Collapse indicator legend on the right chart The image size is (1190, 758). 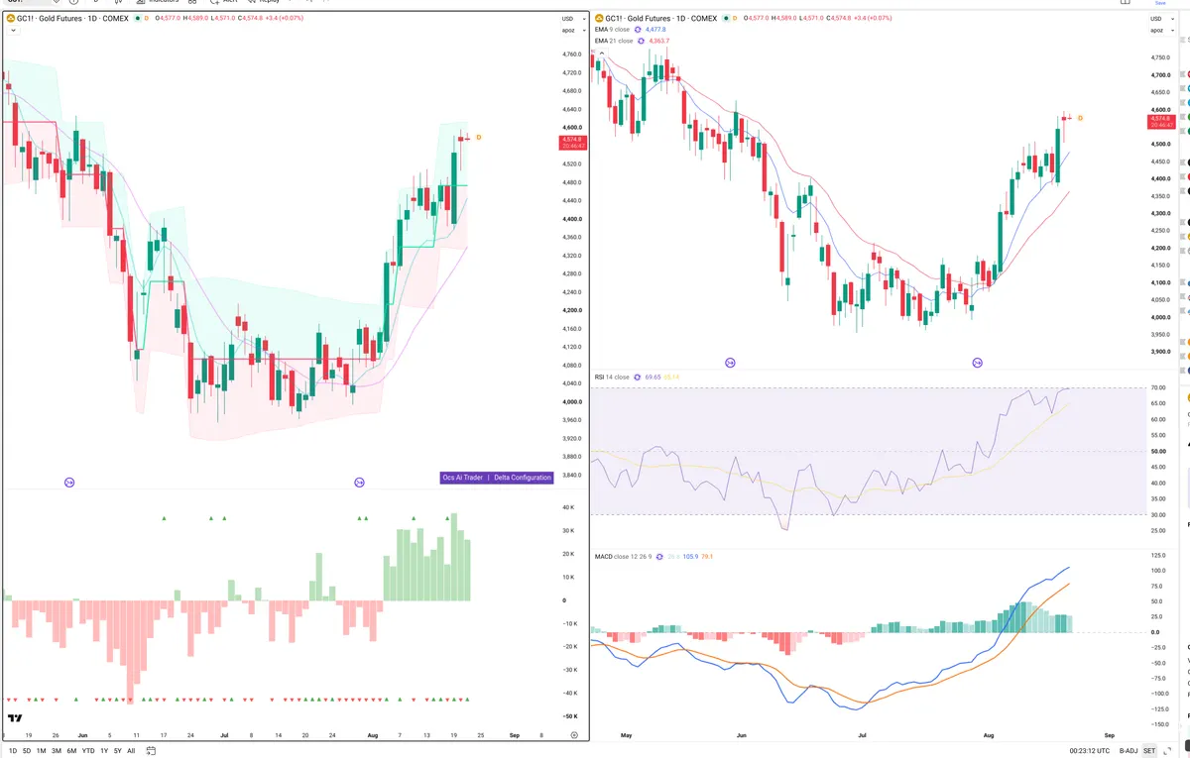[x=600, y=52]
